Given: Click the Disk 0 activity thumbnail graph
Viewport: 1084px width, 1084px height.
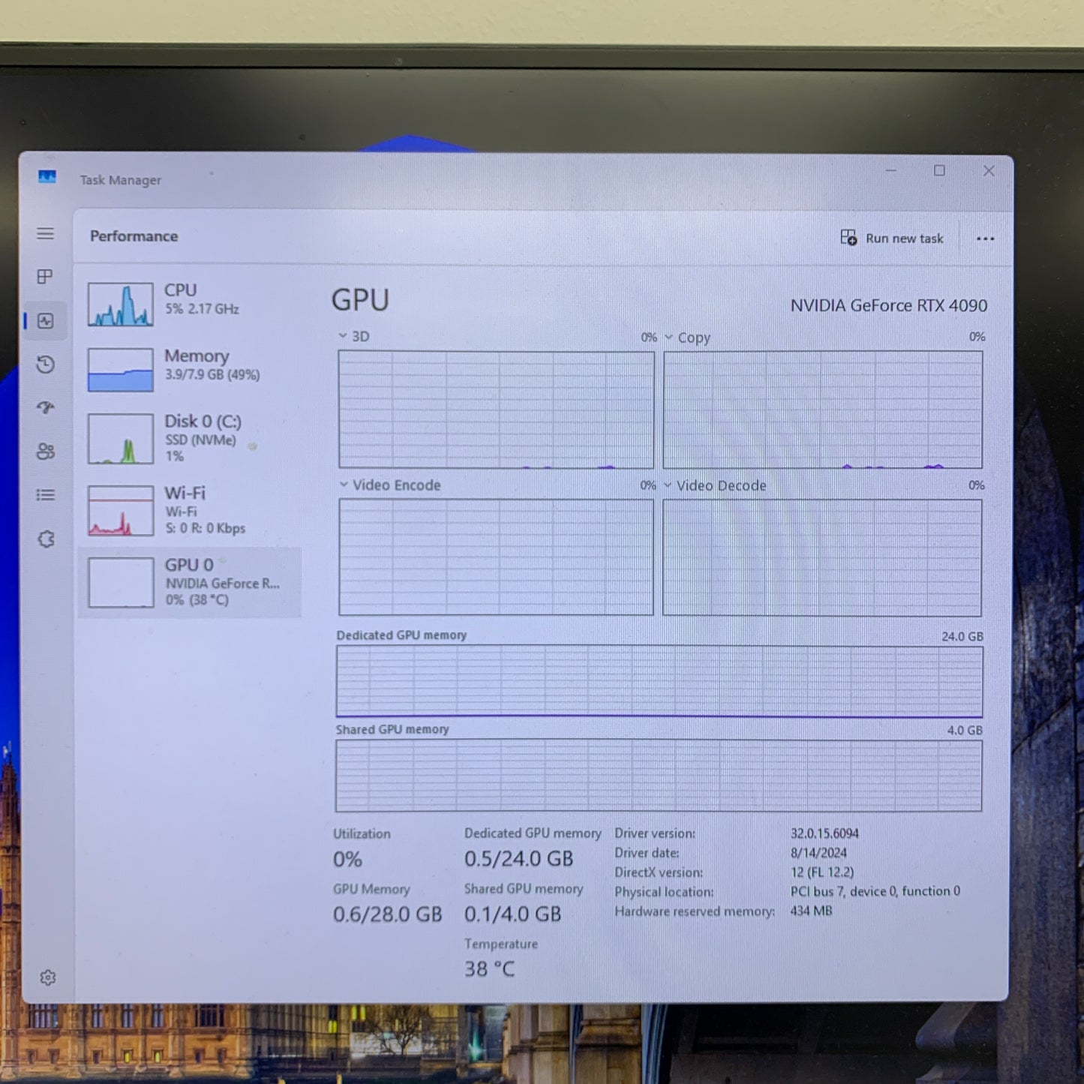Looking at the screenshot, I should coord(121,439).
